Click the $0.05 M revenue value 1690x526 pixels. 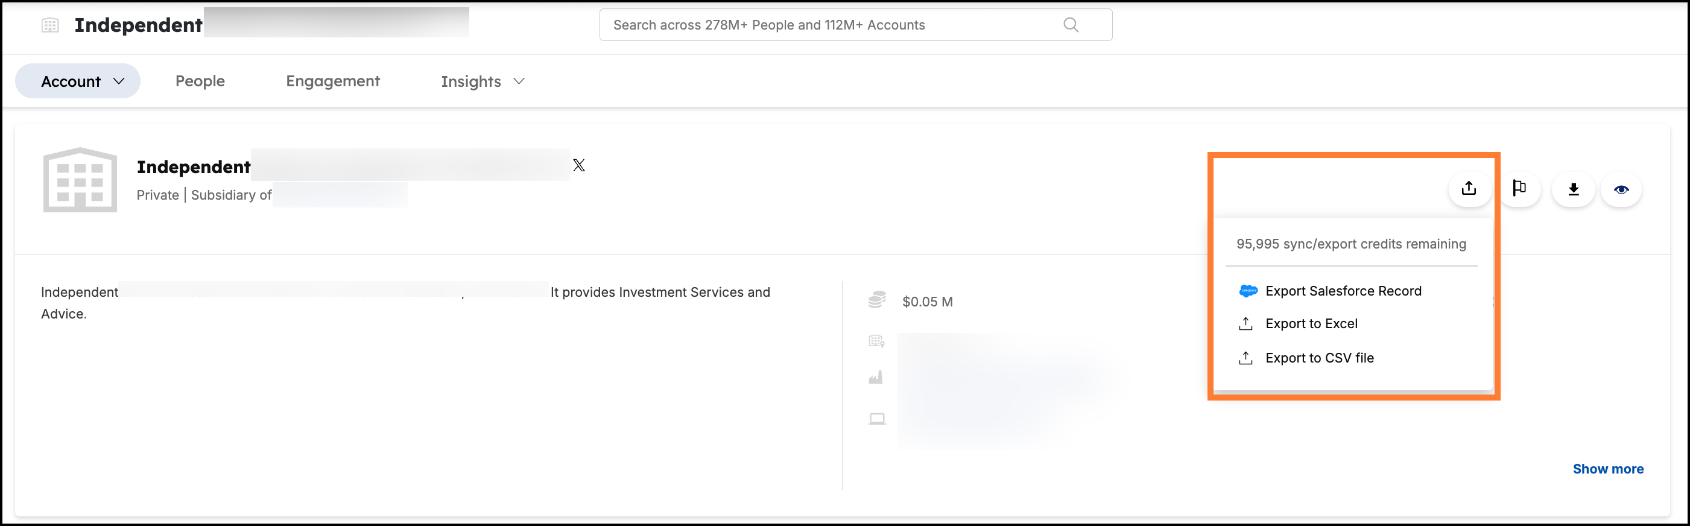[928, 302]
